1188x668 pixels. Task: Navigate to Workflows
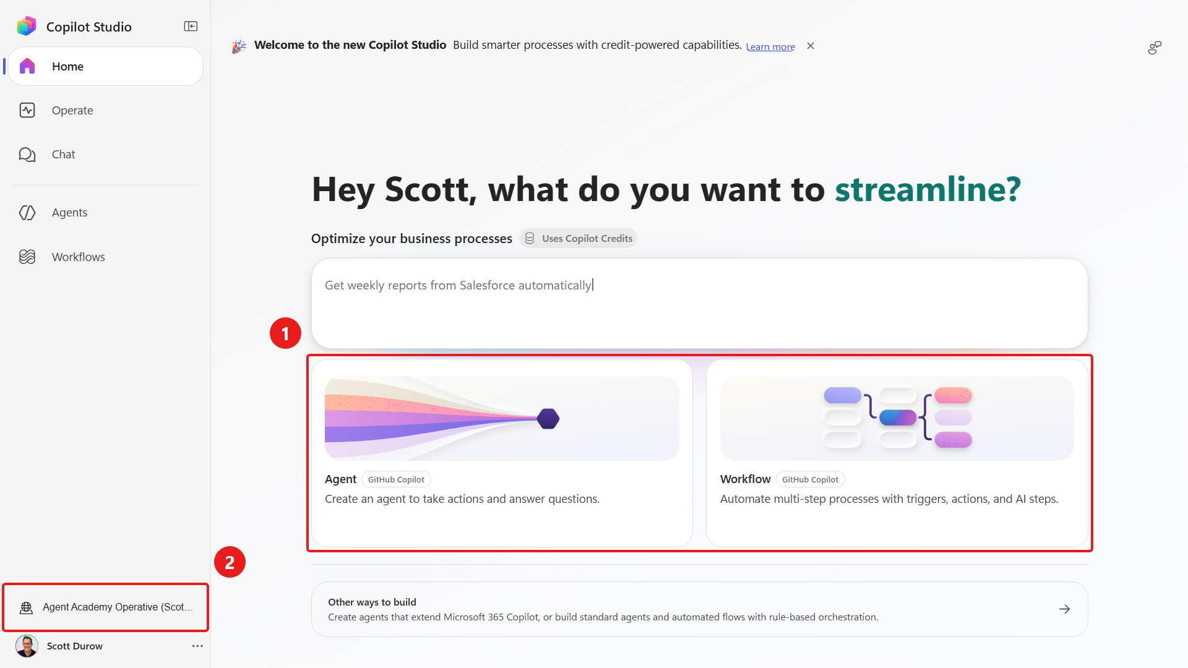click(x=105, y=257)
